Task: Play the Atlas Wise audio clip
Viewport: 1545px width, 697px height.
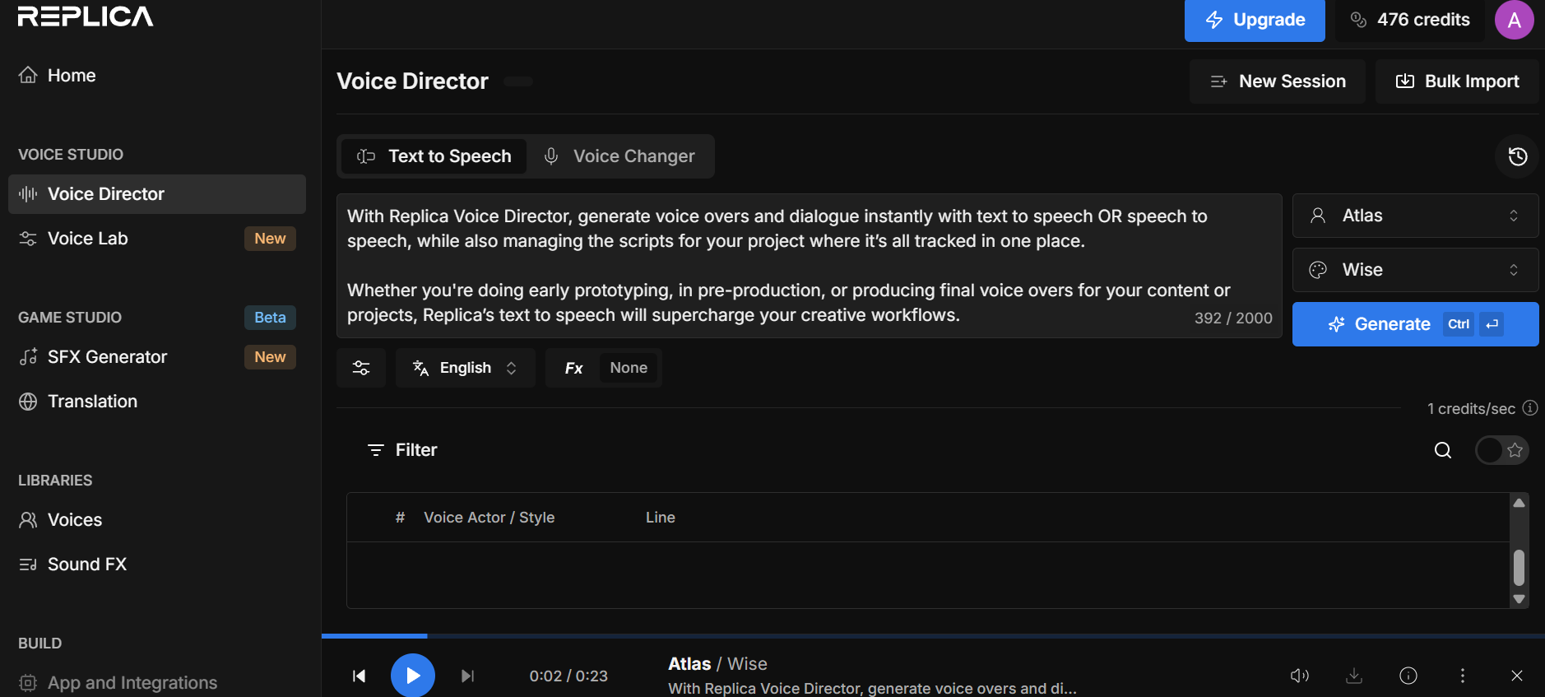Action: (413, 676)
